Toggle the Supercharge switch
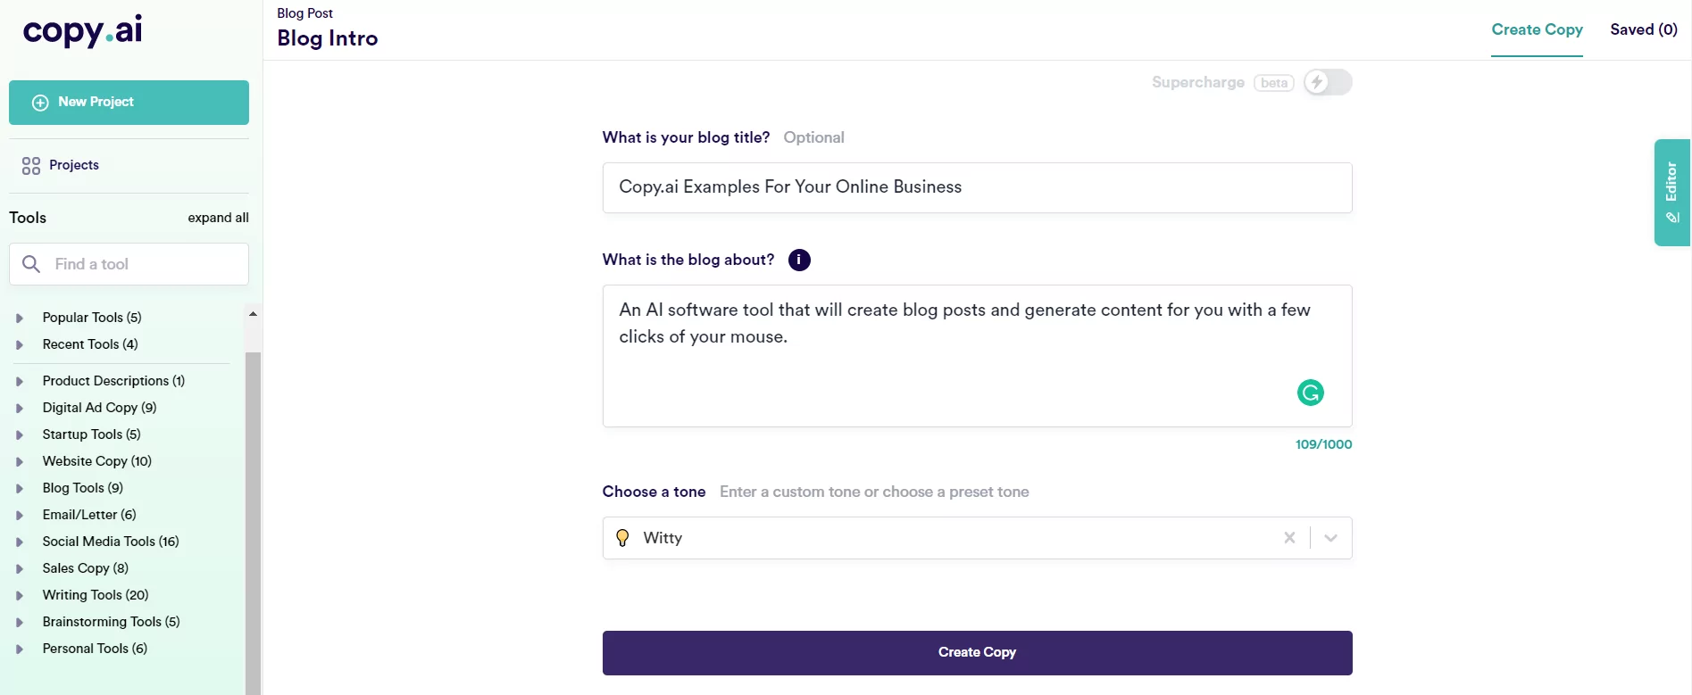Image resolution: width=1692 pixels, height=695 pixels. (x=1327, y=83)
